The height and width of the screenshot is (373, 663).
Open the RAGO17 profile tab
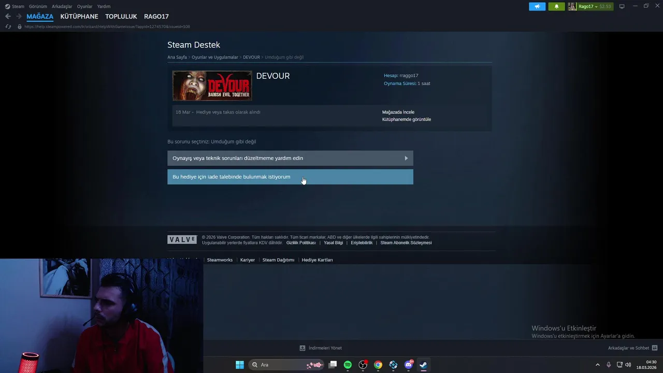pyautogui.click(x=156, y=17)
